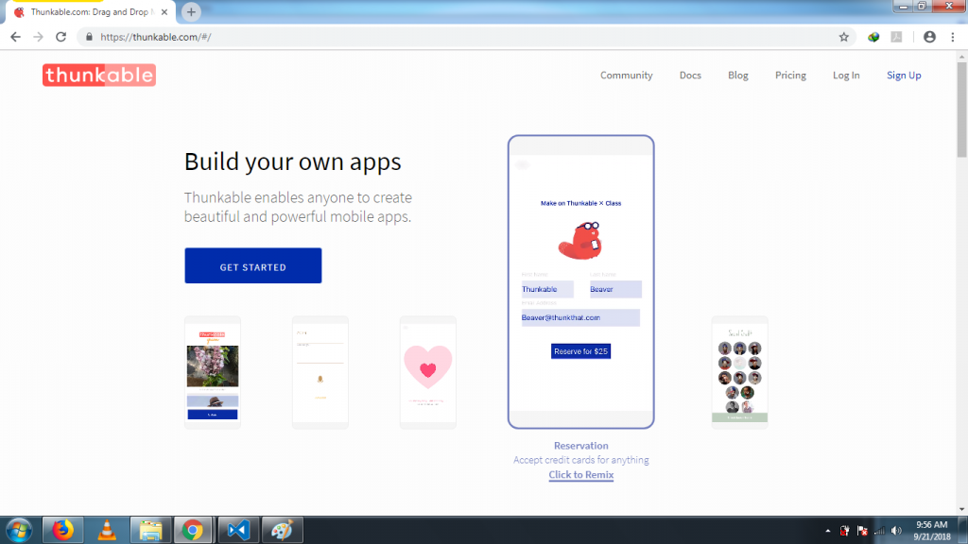Image resolution: width=968 pixels, height=544 pixels.
Task: Click the Make on Thunkable X Class text
Action: tap(581, 203)
